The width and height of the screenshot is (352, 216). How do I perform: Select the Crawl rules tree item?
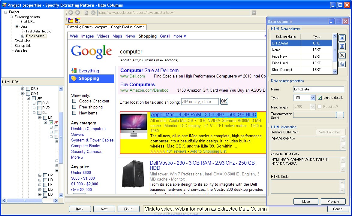[x=23, y=41]
